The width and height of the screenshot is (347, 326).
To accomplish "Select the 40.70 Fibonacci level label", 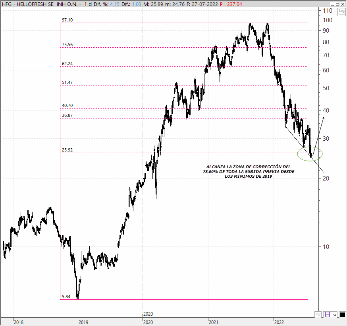I will pos(67,105).
